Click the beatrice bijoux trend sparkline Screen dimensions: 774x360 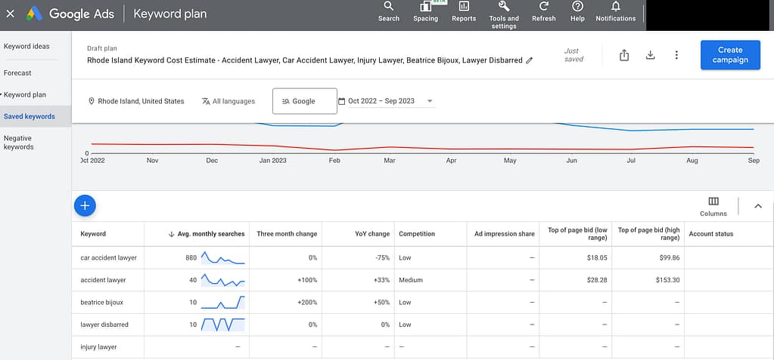pyautogui.click(x=222, y=302)
